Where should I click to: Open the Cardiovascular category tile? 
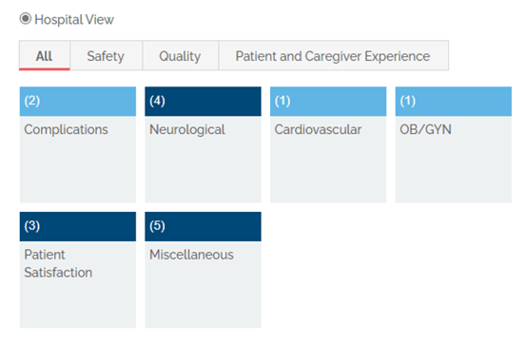tap(328, 144)
